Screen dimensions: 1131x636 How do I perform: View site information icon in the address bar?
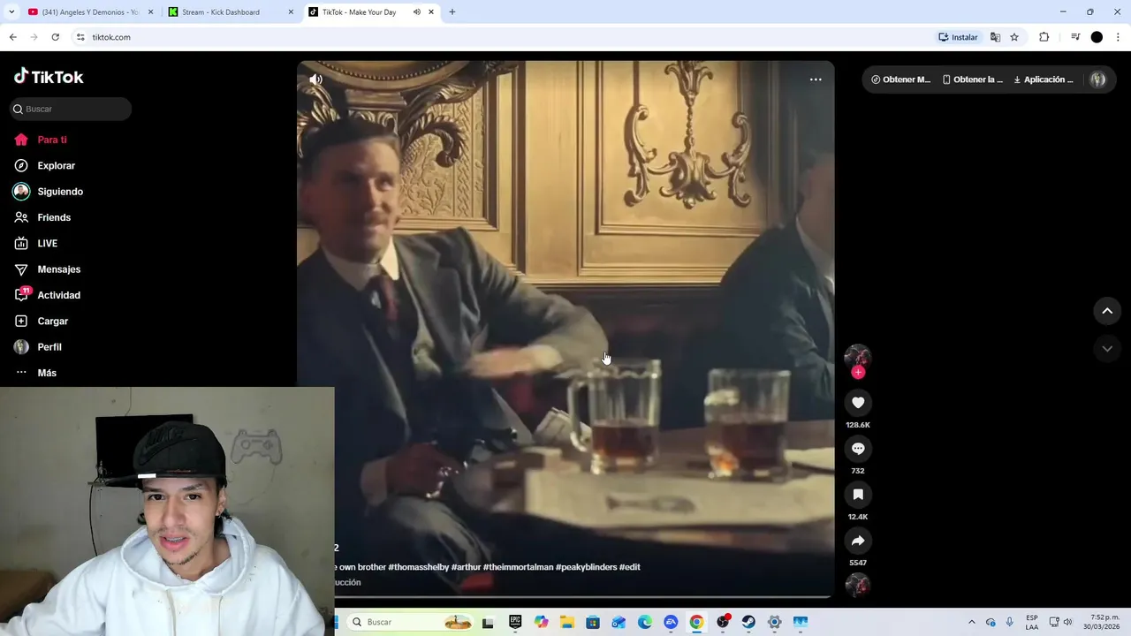(80, 37)
